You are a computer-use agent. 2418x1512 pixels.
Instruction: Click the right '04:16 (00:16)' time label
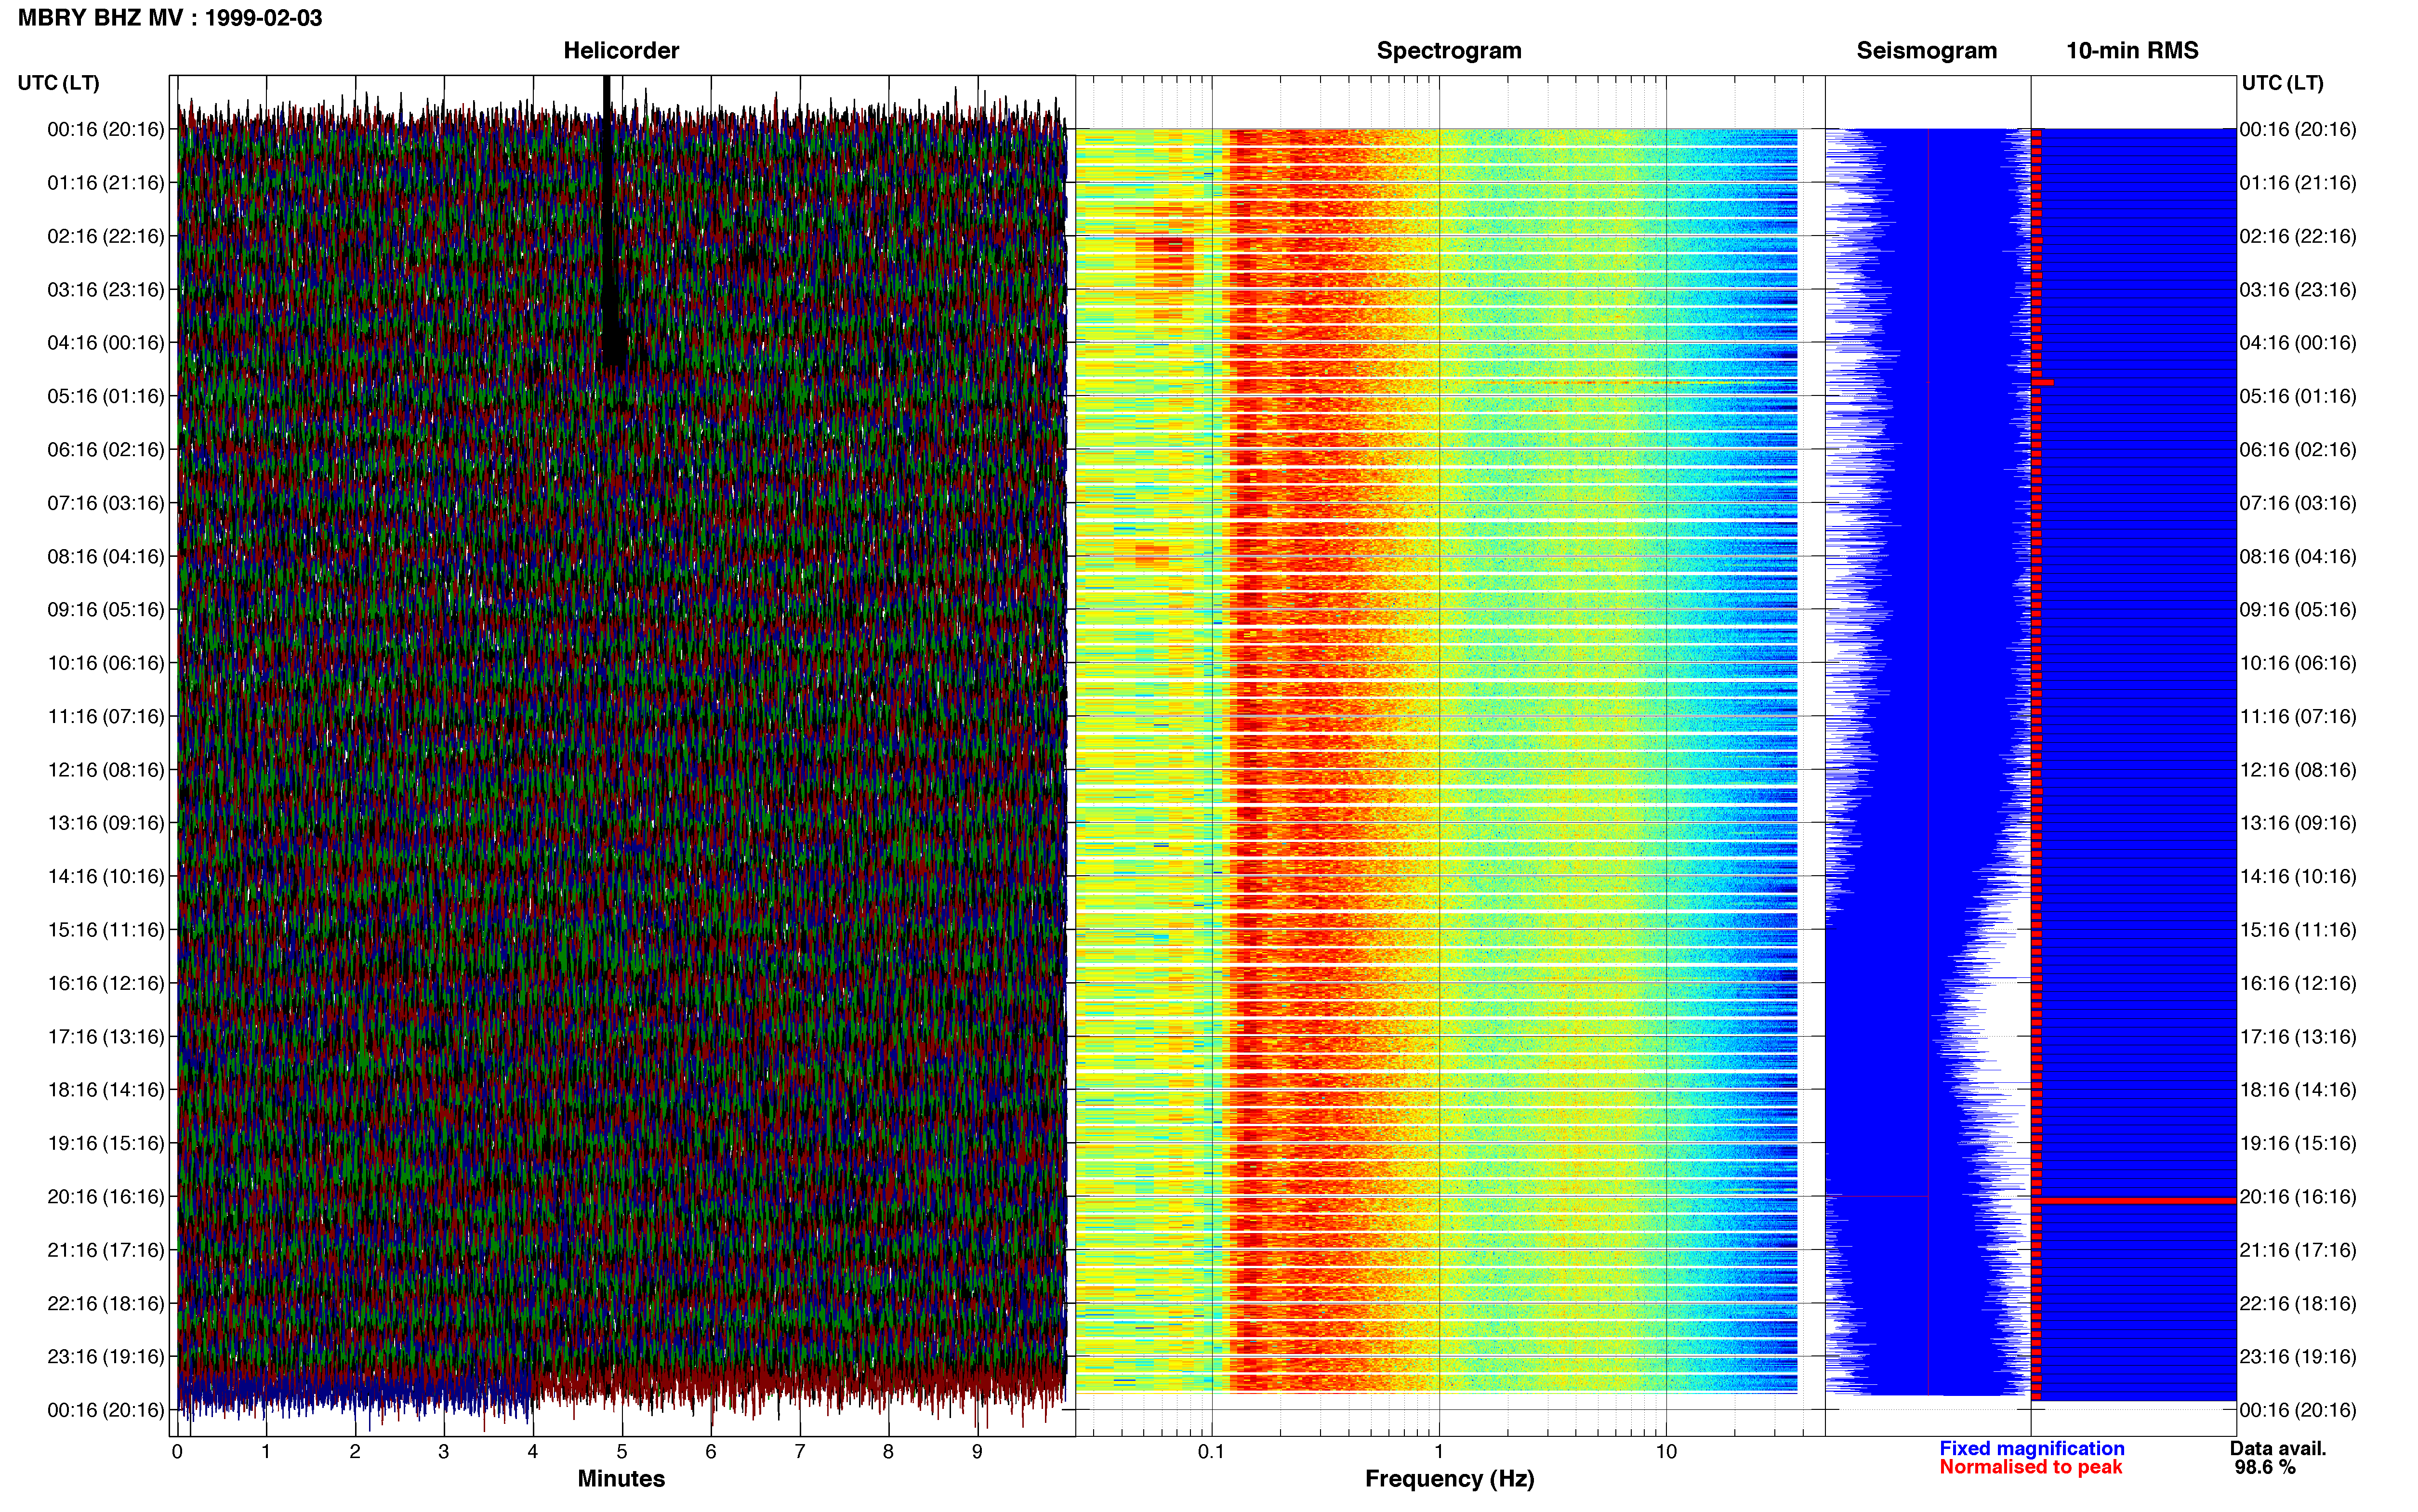pos(2298,343)
